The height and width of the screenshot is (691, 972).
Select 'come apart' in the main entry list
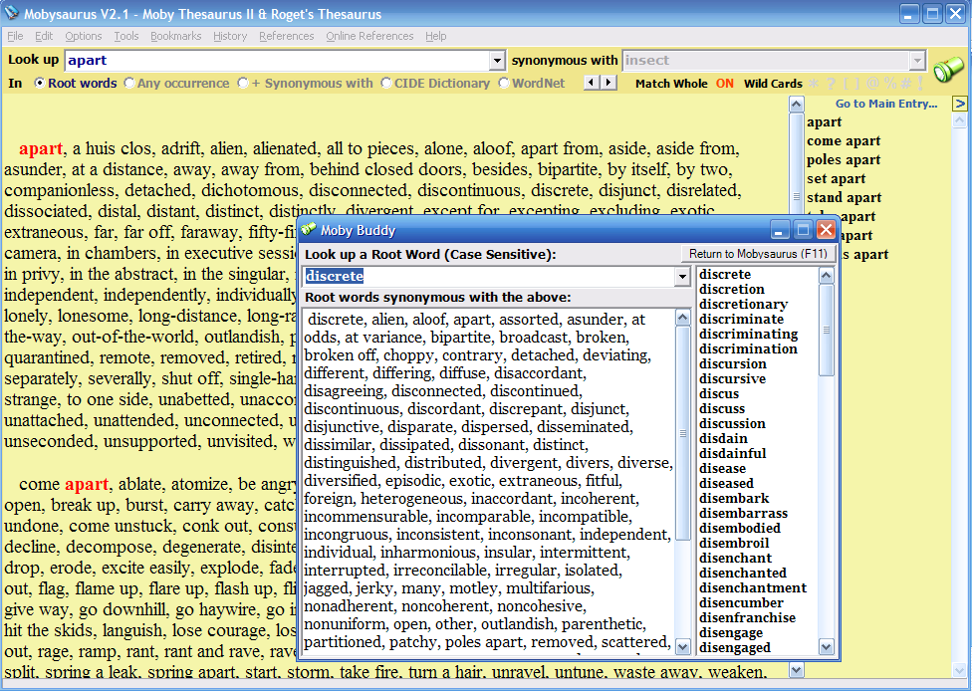tap(844, 141)
